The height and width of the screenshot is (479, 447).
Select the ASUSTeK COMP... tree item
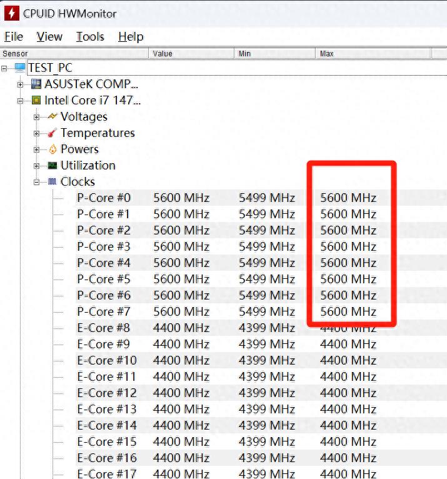point(91,84)
